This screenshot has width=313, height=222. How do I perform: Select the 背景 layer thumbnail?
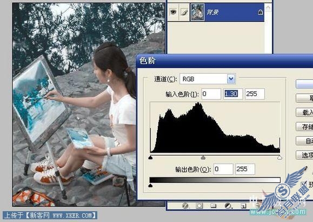coord(198,12)
